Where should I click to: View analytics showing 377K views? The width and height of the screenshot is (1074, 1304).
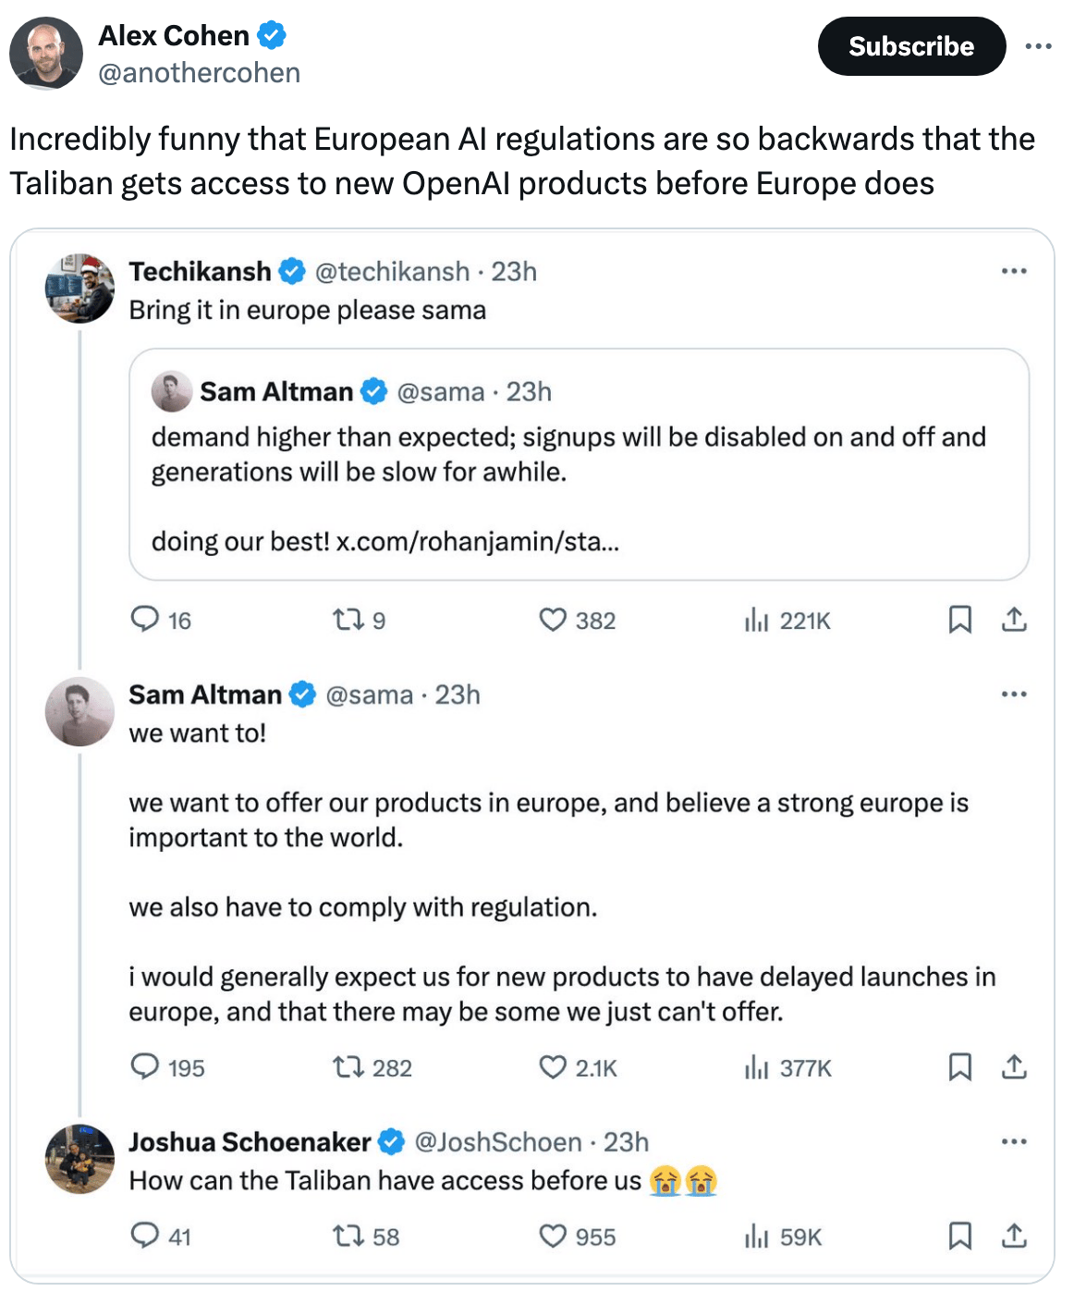pyautogui.click(x=787, y=1068)
